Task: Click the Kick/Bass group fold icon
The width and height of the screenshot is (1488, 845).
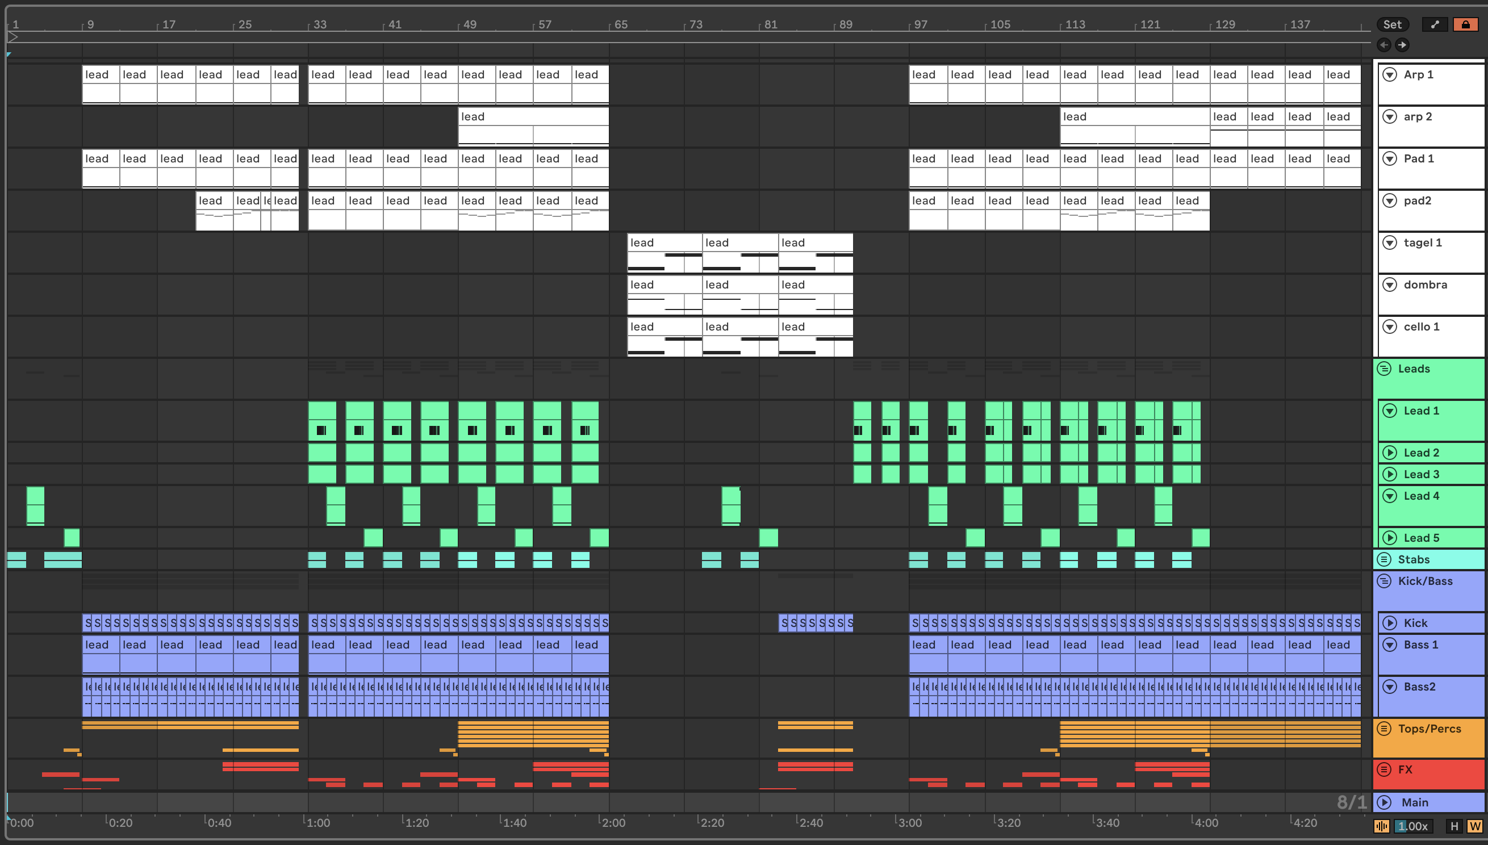Action: (x=1384, y=581)
